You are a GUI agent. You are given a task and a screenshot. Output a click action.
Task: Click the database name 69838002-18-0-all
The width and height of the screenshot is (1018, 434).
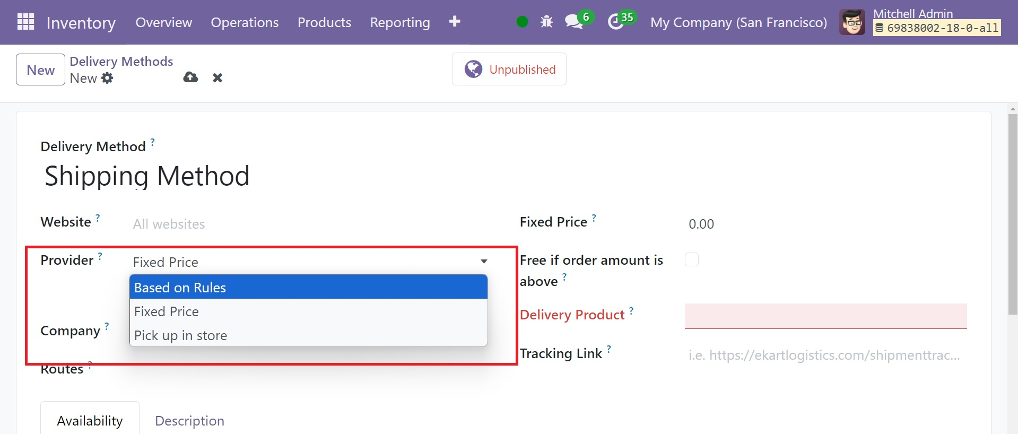[x=937, y=28]
